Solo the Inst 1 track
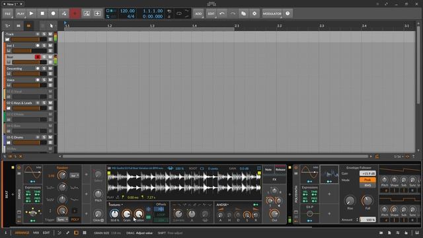 tap(44, 46)
